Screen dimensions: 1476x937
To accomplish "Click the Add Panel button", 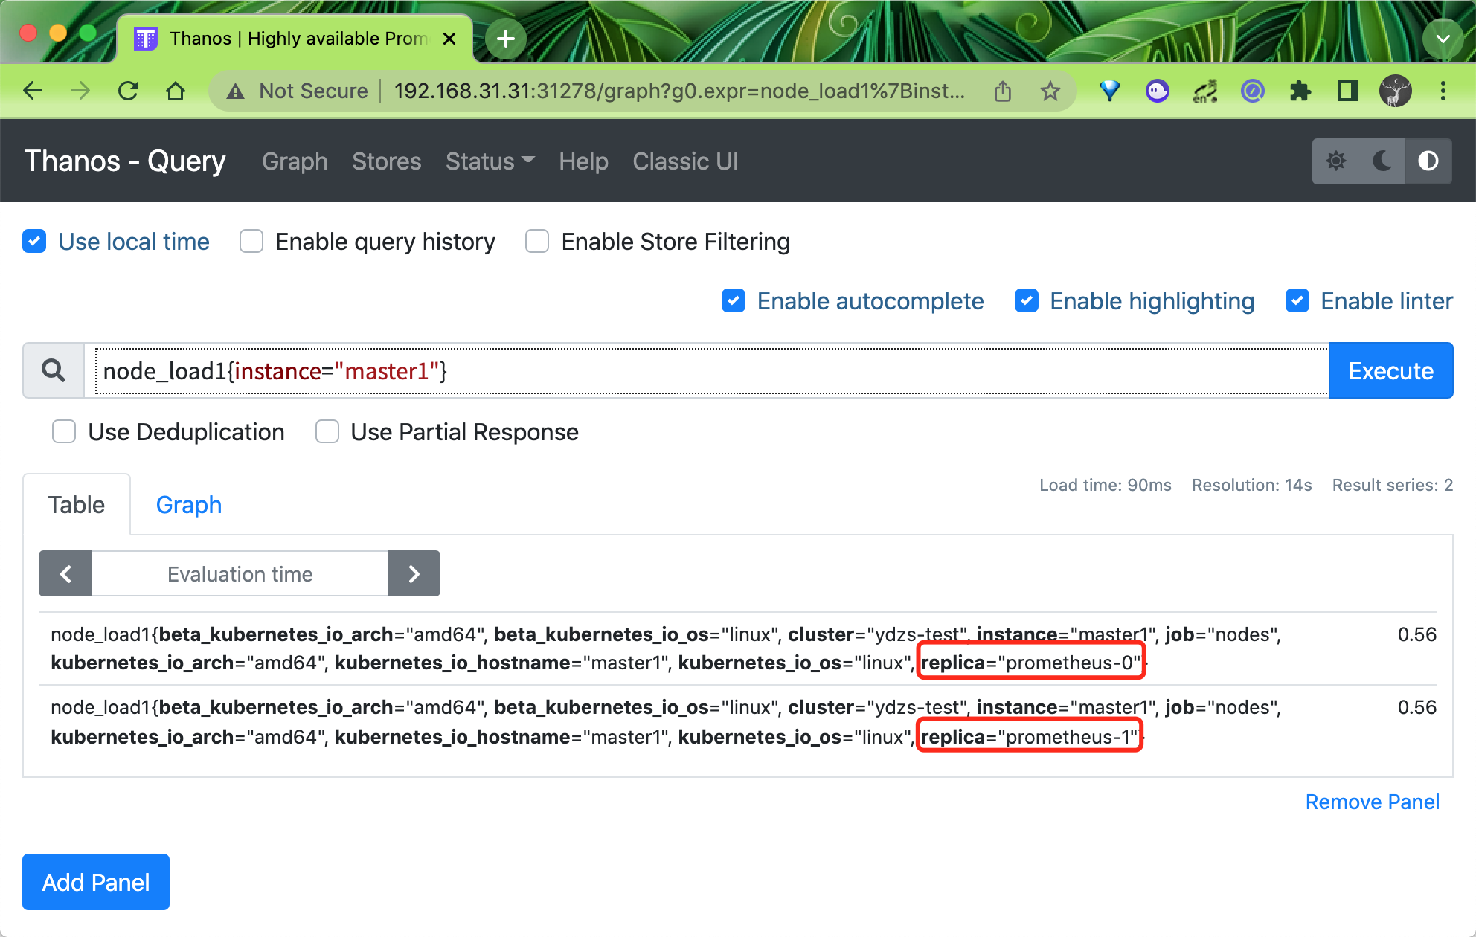I will [96, 882].
